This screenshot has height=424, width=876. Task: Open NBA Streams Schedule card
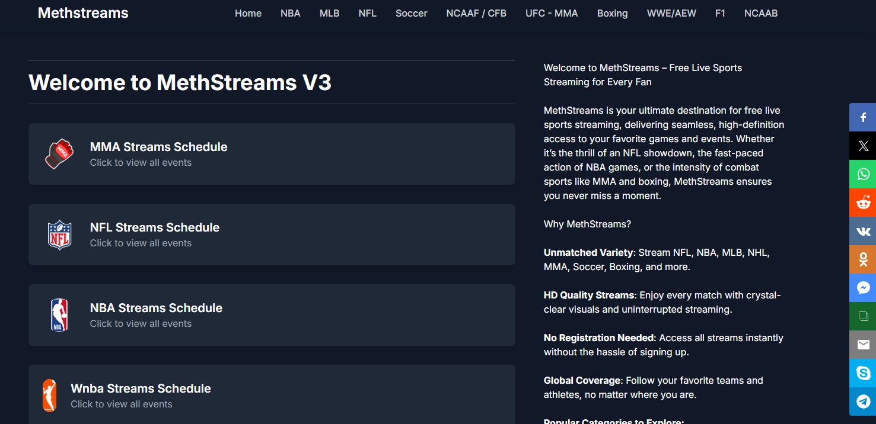click(x=272, y=315)
